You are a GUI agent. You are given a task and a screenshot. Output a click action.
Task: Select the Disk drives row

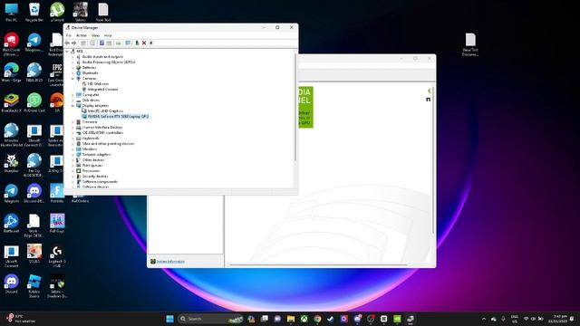click(91, 101)
